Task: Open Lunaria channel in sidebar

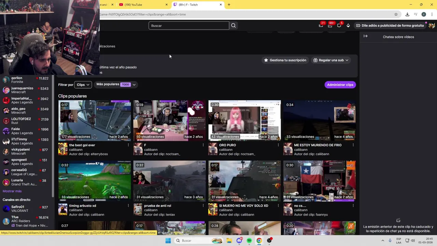Action: [x=26, y=182]
